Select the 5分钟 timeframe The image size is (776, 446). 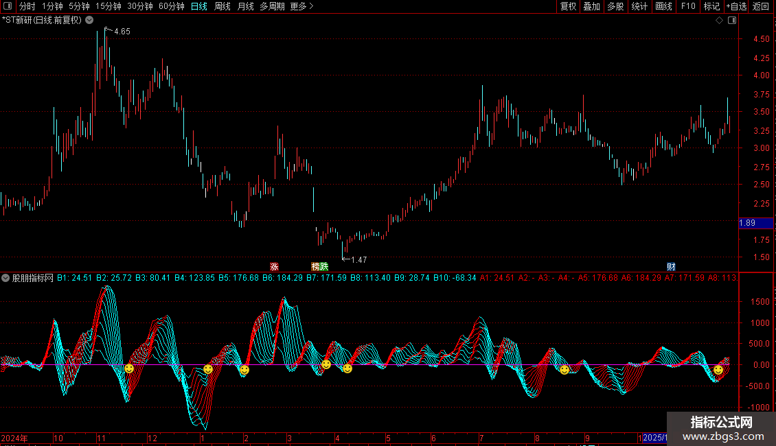pos(79,6)
